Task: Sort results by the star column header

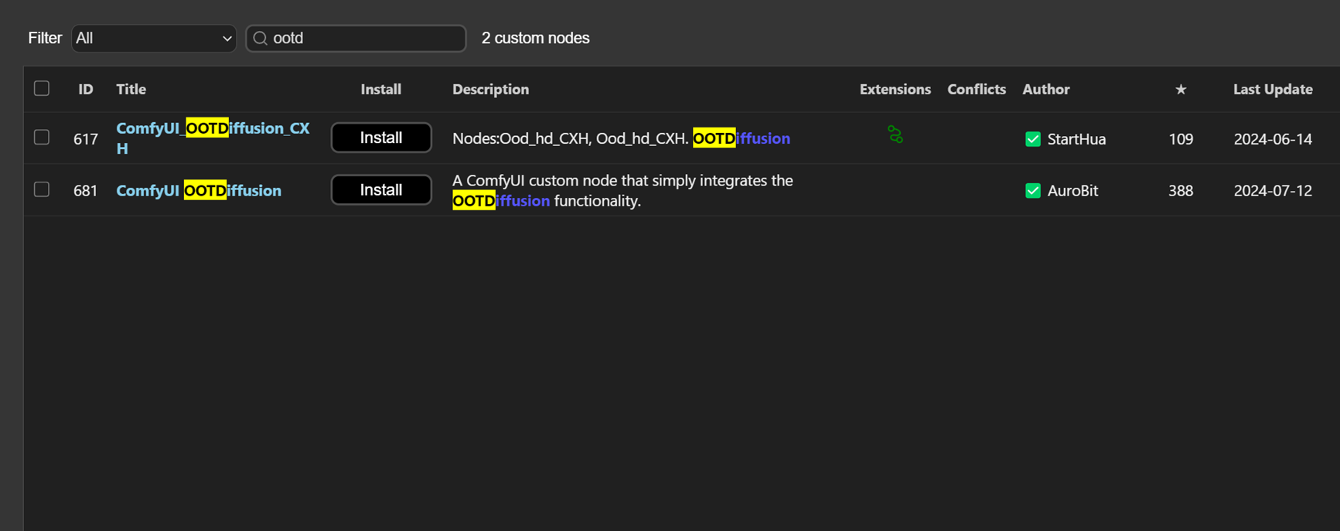Action: pyautogui.click(x=1181, y=89)
